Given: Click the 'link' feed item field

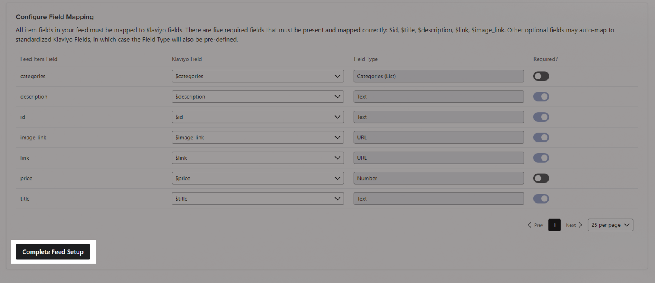Looking at the screenshot, I should pyautogui.click(x=25, y=158).
